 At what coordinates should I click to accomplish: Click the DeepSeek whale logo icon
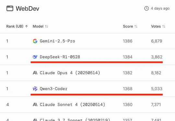(x=35, y=57)
